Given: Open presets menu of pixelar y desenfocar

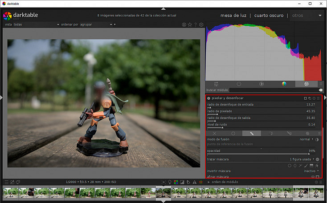Looking at the screenshot, I should (319, 98).
